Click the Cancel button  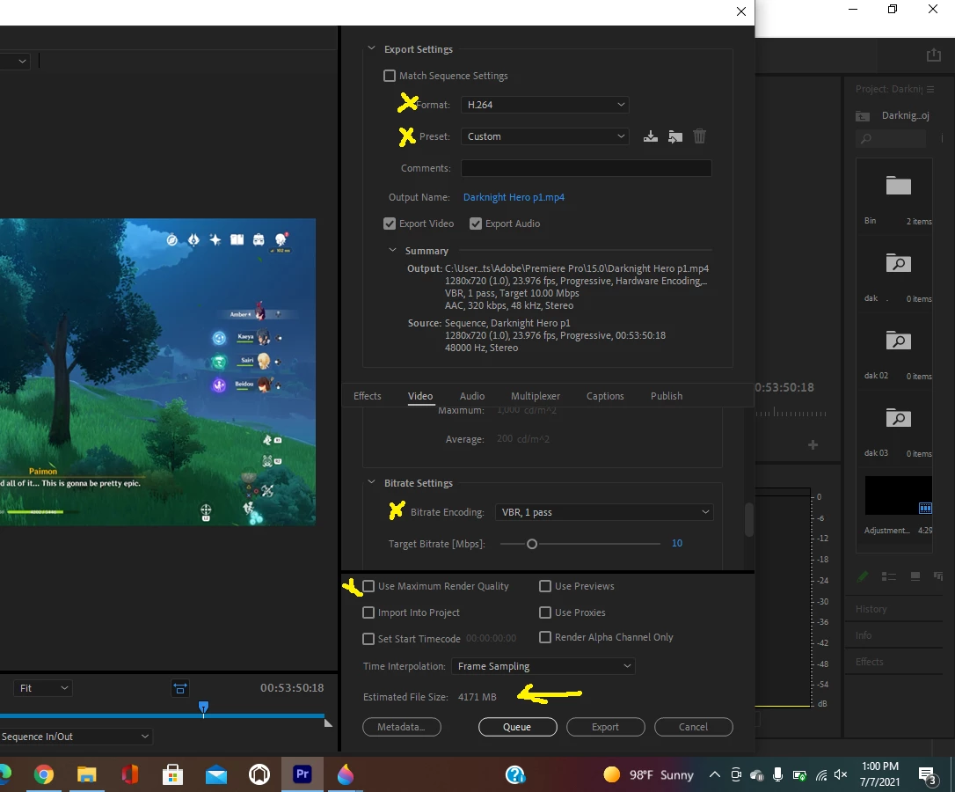coord(693,727)
